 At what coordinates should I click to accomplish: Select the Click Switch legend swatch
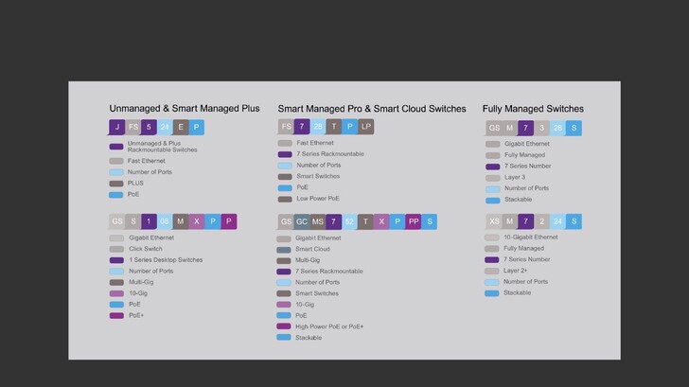coord(116,249)
